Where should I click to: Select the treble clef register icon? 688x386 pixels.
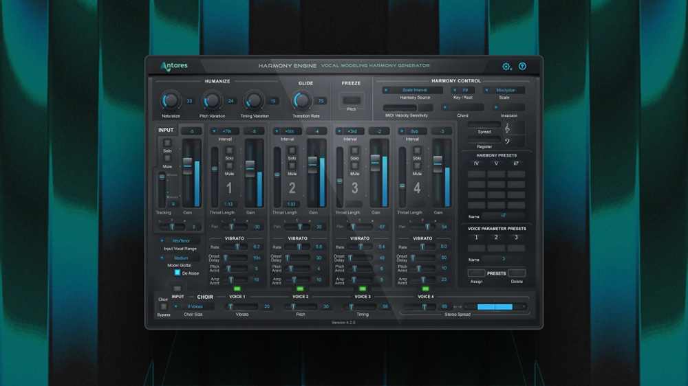tap(508, 128)
